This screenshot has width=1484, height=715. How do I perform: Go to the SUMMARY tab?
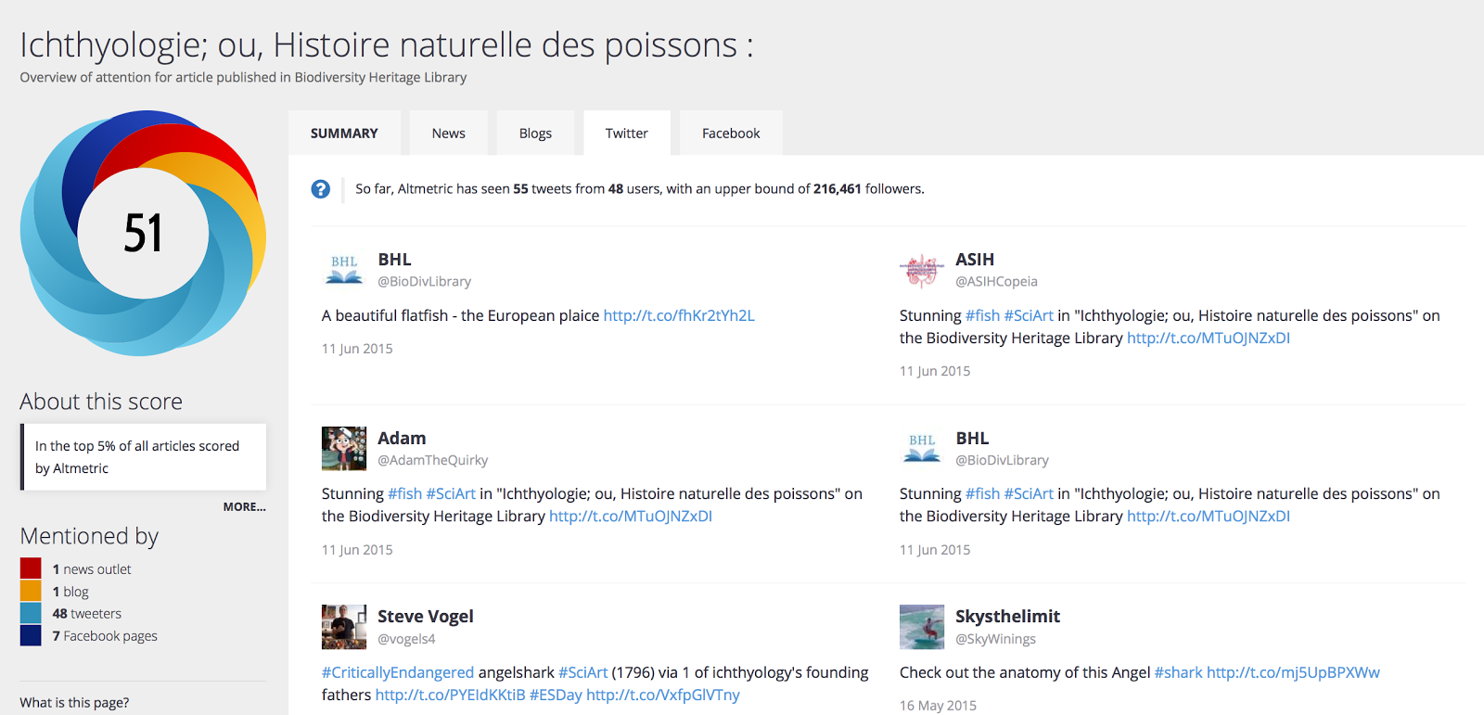[344, 134]
